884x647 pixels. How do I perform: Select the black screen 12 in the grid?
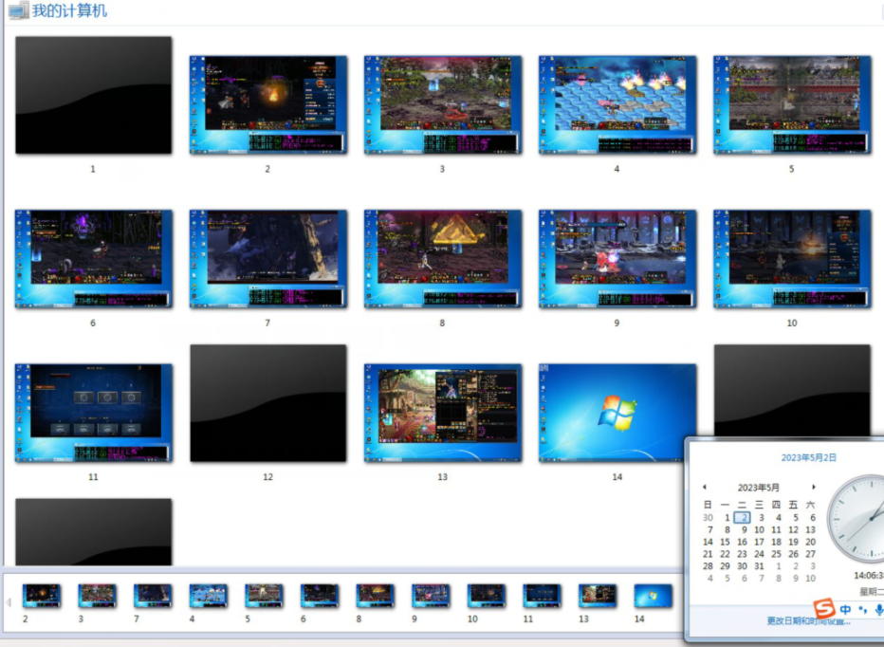click(268, 403)
